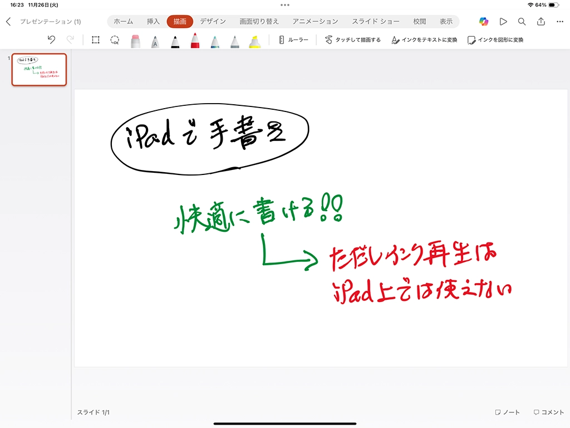570x428 pixels.
Task: Open the Copilot colorful icon
Action: [484, 22]
